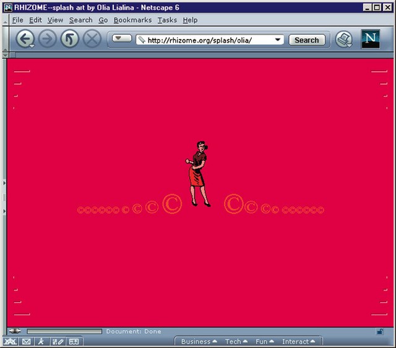The width and height of the screenshot is (396, 348).
Task: Reload the page with the Reload button
Action: click(x=70, y=39)
